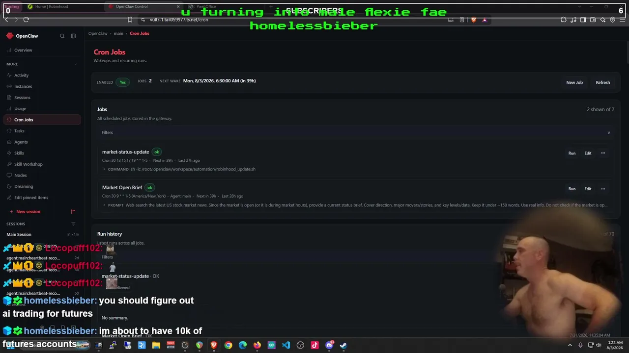Open the taskbar clock and date

615,345
